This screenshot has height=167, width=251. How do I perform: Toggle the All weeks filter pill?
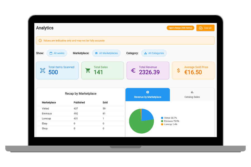click(57, 53)
